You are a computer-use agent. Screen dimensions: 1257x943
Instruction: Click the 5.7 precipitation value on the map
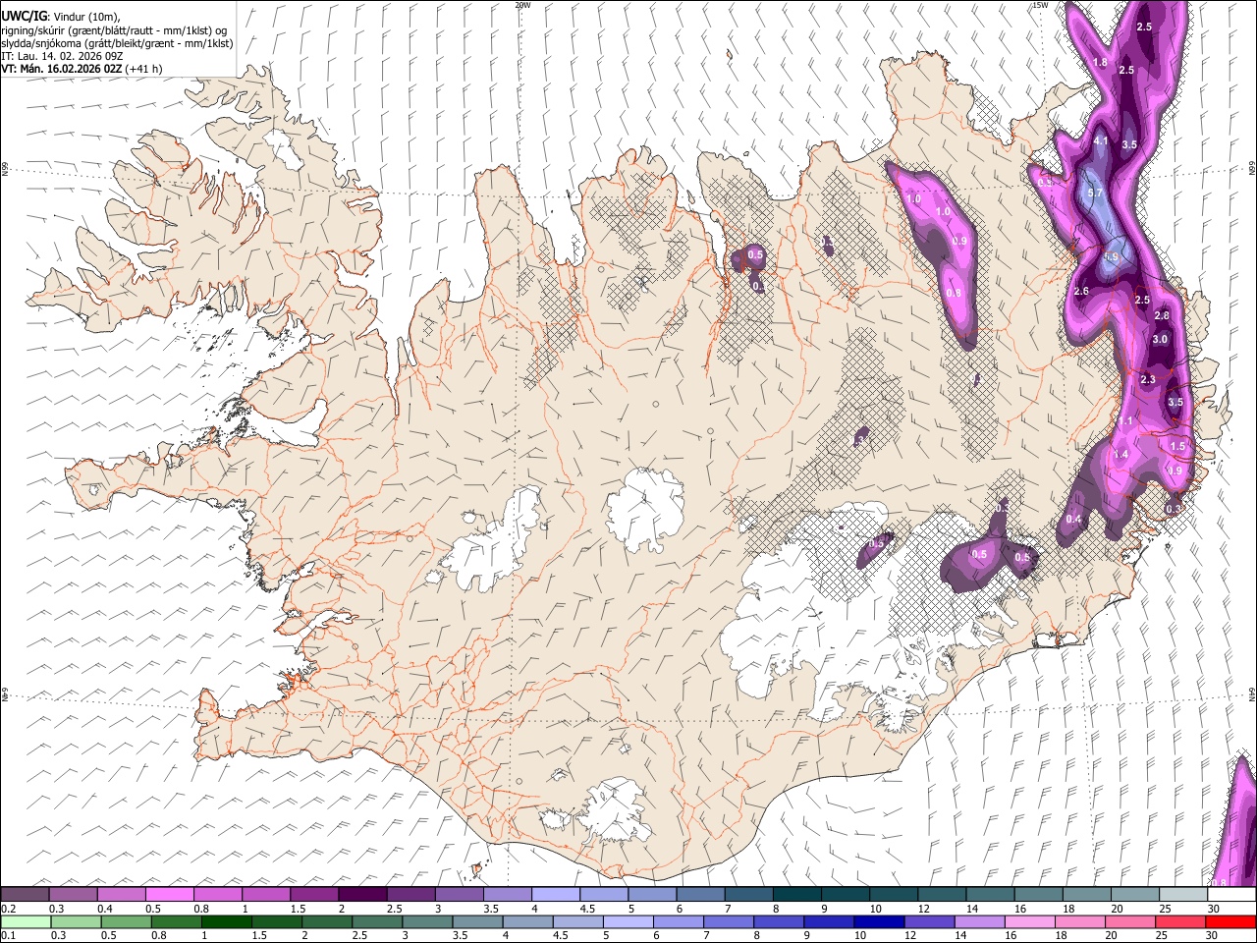point(1096,194)
